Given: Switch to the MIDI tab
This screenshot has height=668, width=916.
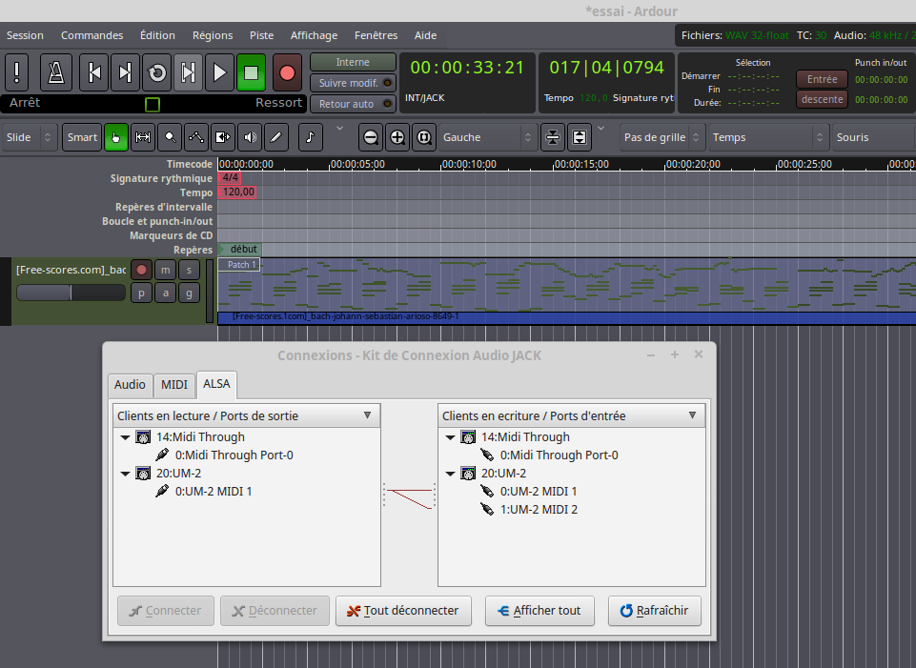Looking at the screenshot, I should 174,385.
